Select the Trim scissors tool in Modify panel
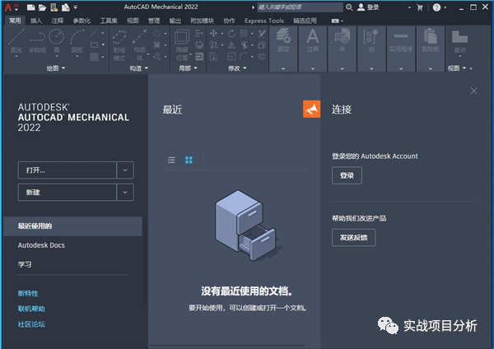 pos(244,45)
